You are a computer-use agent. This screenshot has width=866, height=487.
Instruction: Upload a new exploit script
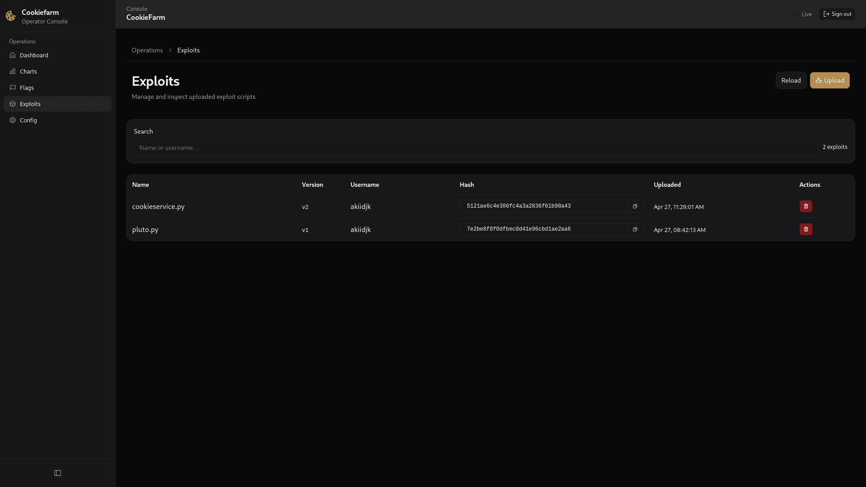(x=829, y=80)
